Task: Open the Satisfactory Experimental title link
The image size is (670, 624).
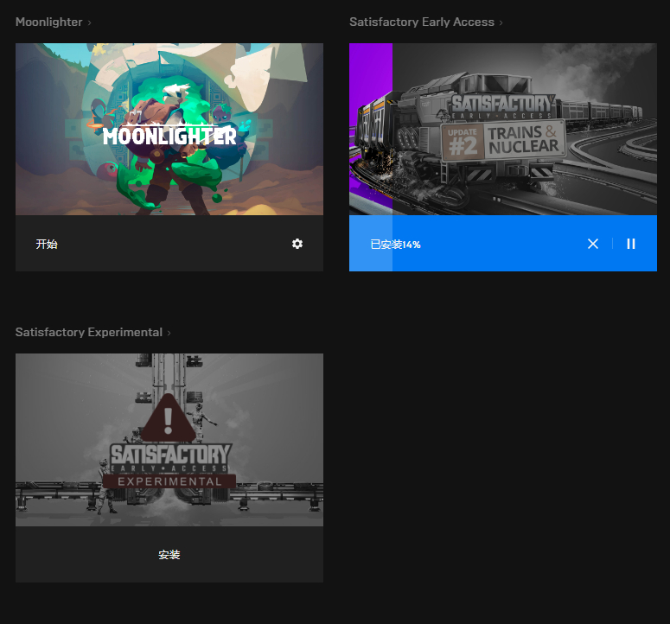Action: 89,332
